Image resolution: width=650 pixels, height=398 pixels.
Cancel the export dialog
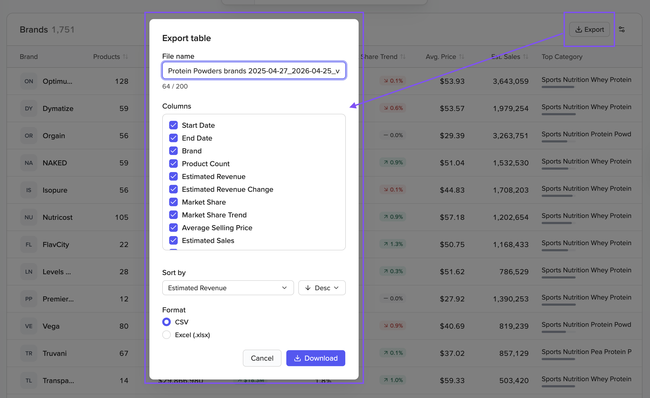[262, 358]
